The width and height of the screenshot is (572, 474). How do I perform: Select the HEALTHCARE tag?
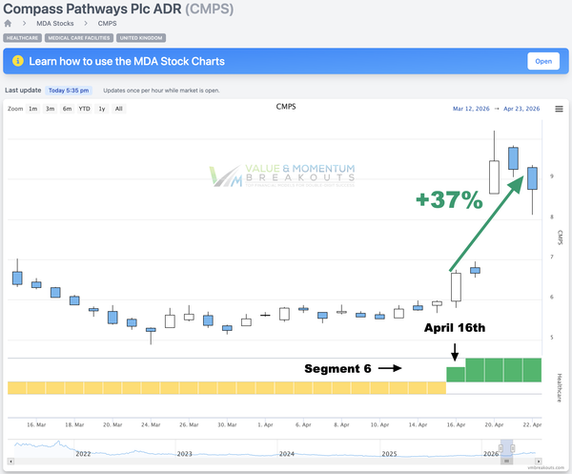22,38
